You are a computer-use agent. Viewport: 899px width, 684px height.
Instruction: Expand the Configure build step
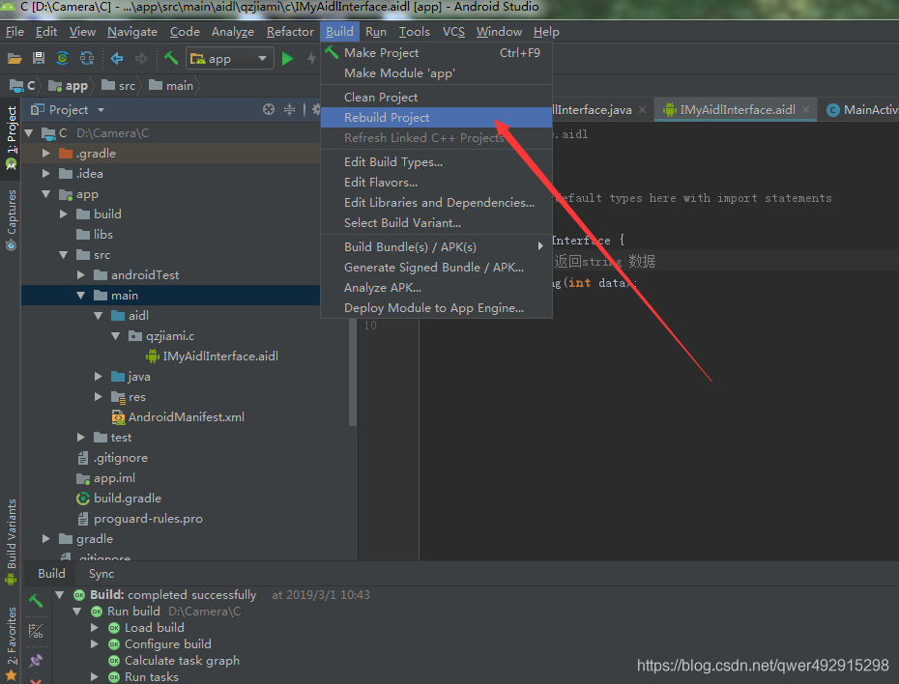95,644
